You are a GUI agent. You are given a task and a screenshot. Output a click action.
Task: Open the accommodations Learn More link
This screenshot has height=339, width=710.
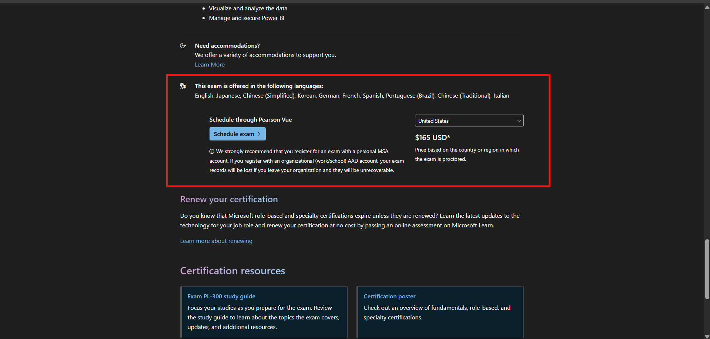point(210,64)
